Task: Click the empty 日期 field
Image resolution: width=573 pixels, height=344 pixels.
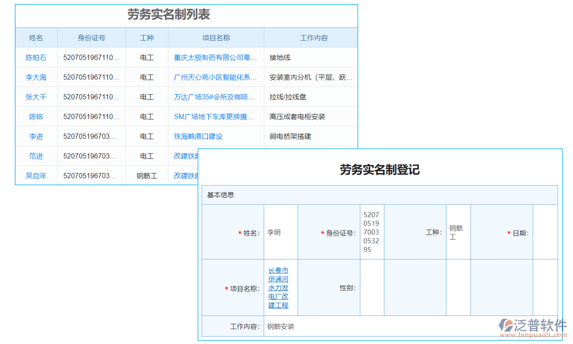Action: click(545, 232)
